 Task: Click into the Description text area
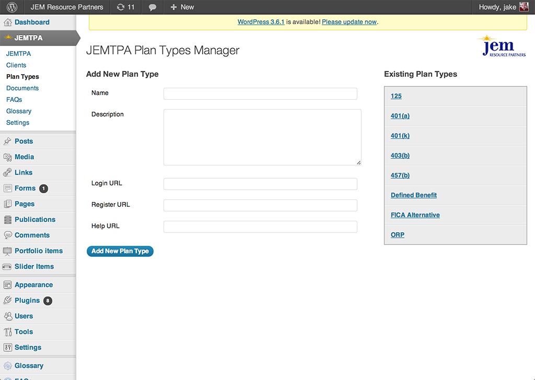pyautogui.click(x=262, y=137)
